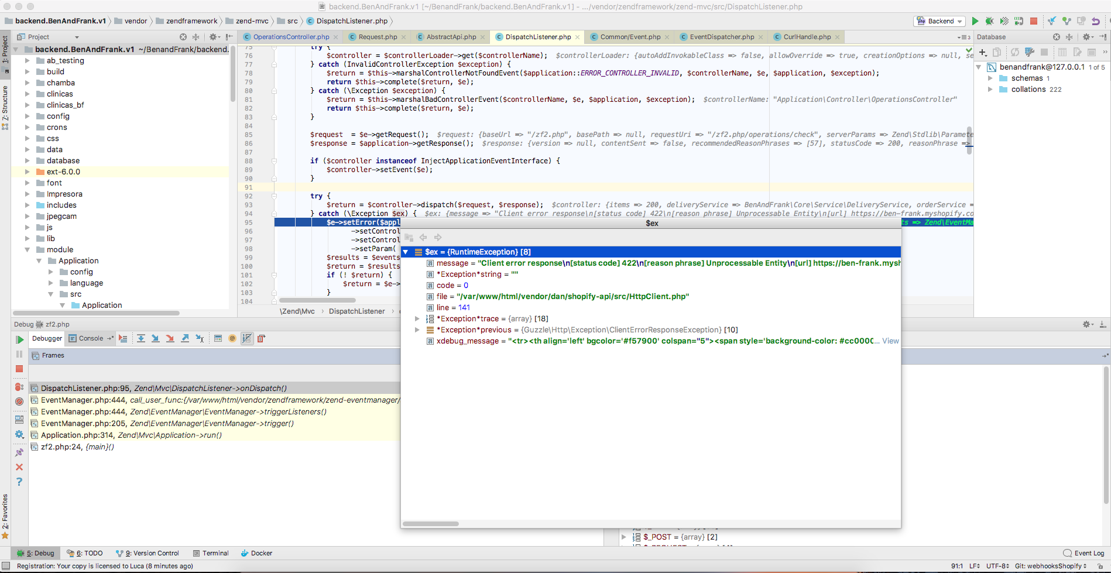Step into the next call
The width and height of the screenshot is (1111, 573).
click(x=155, y=338)
